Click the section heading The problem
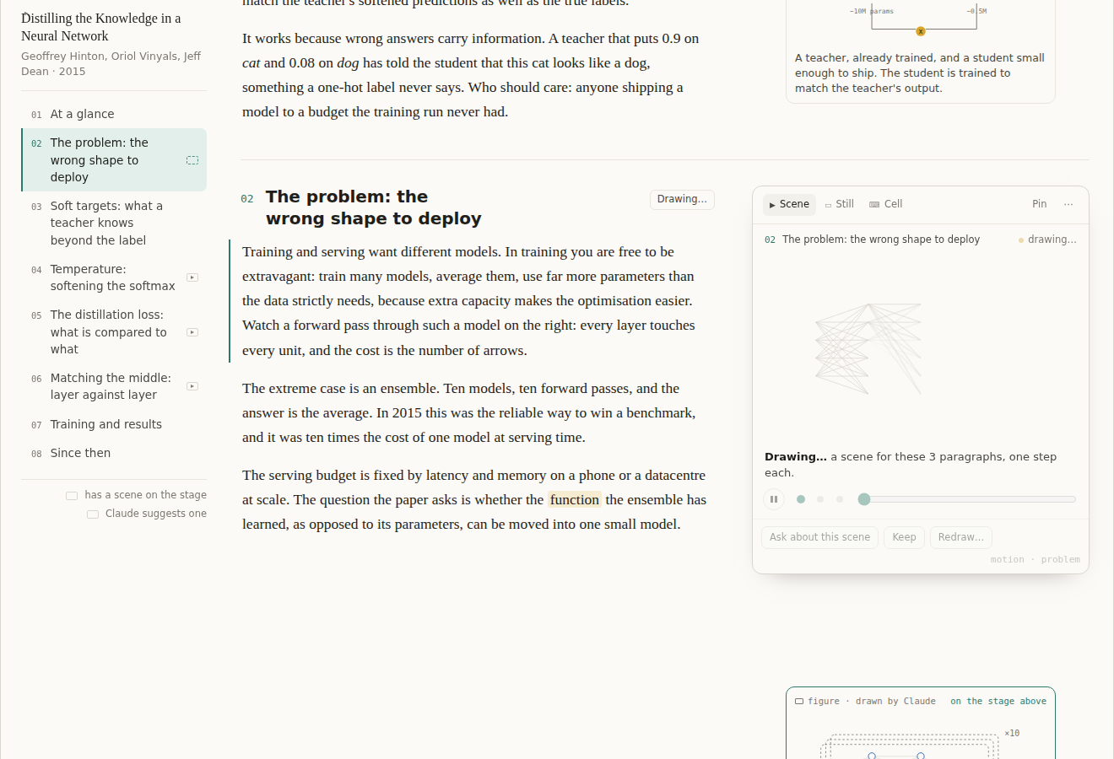Viewport: 1114px width, 759px height. tap(373, 207)
